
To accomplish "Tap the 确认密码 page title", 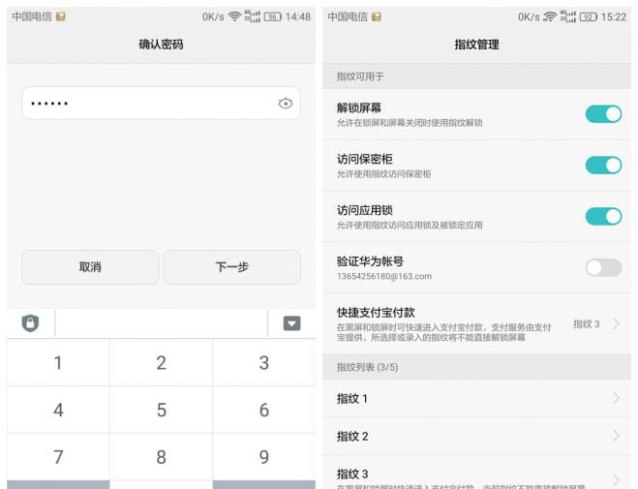I will click(x=161, y=44).
